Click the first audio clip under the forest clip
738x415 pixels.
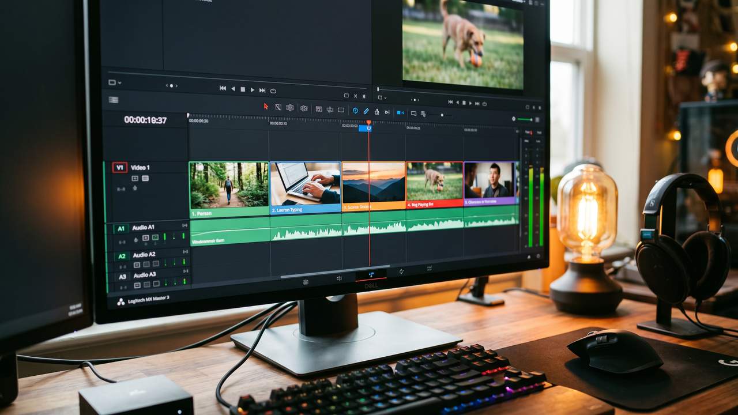230,232
